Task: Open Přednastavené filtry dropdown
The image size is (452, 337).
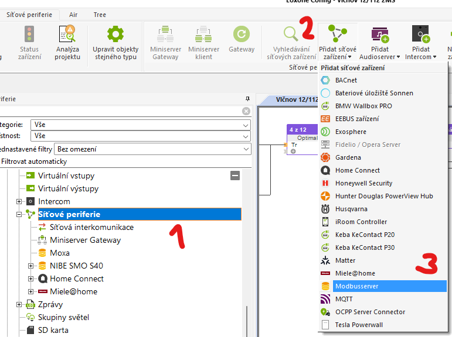Action: pos(152,149)
